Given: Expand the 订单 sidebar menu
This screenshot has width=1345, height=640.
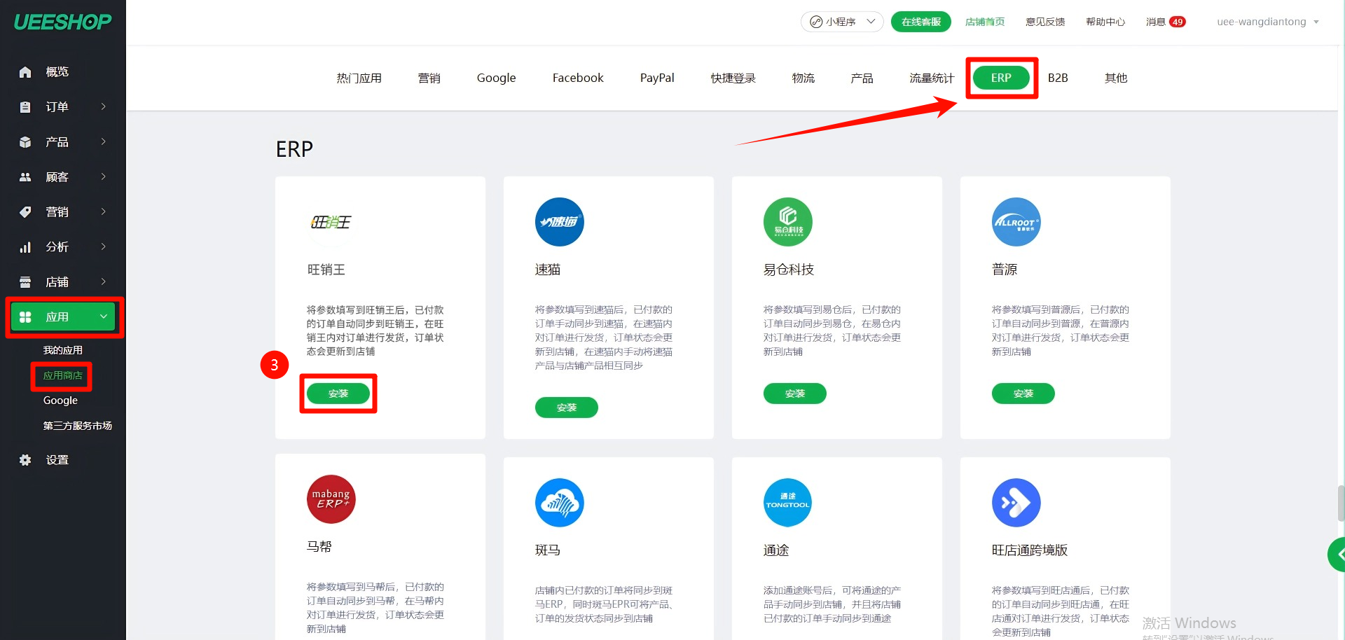Looking at the screenshot, I should 104,107.
